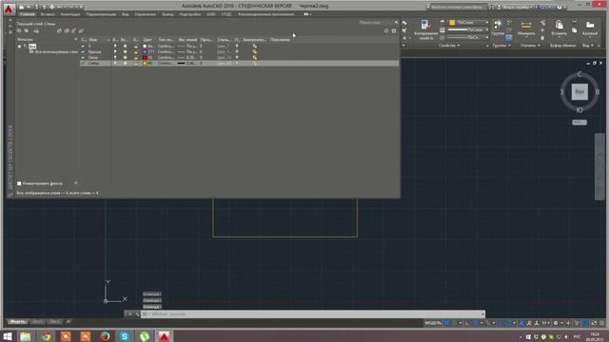Click Копирование свойств (Match Properties) tool

(426, 29)
